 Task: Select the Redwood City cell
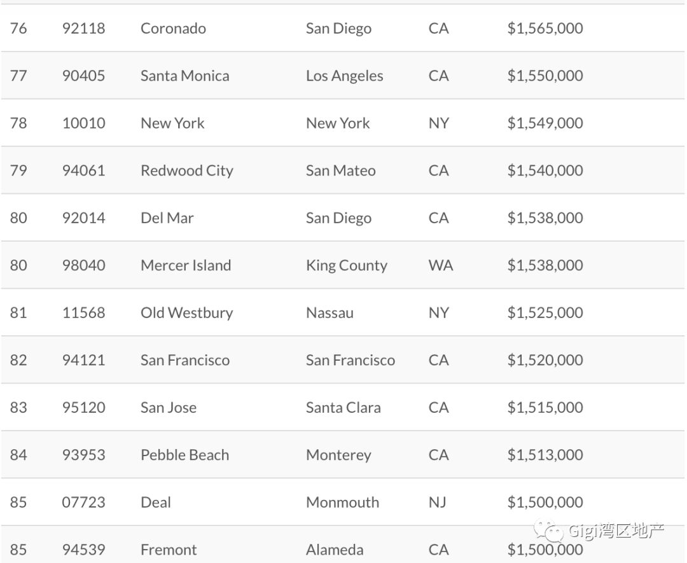[187, 171]
